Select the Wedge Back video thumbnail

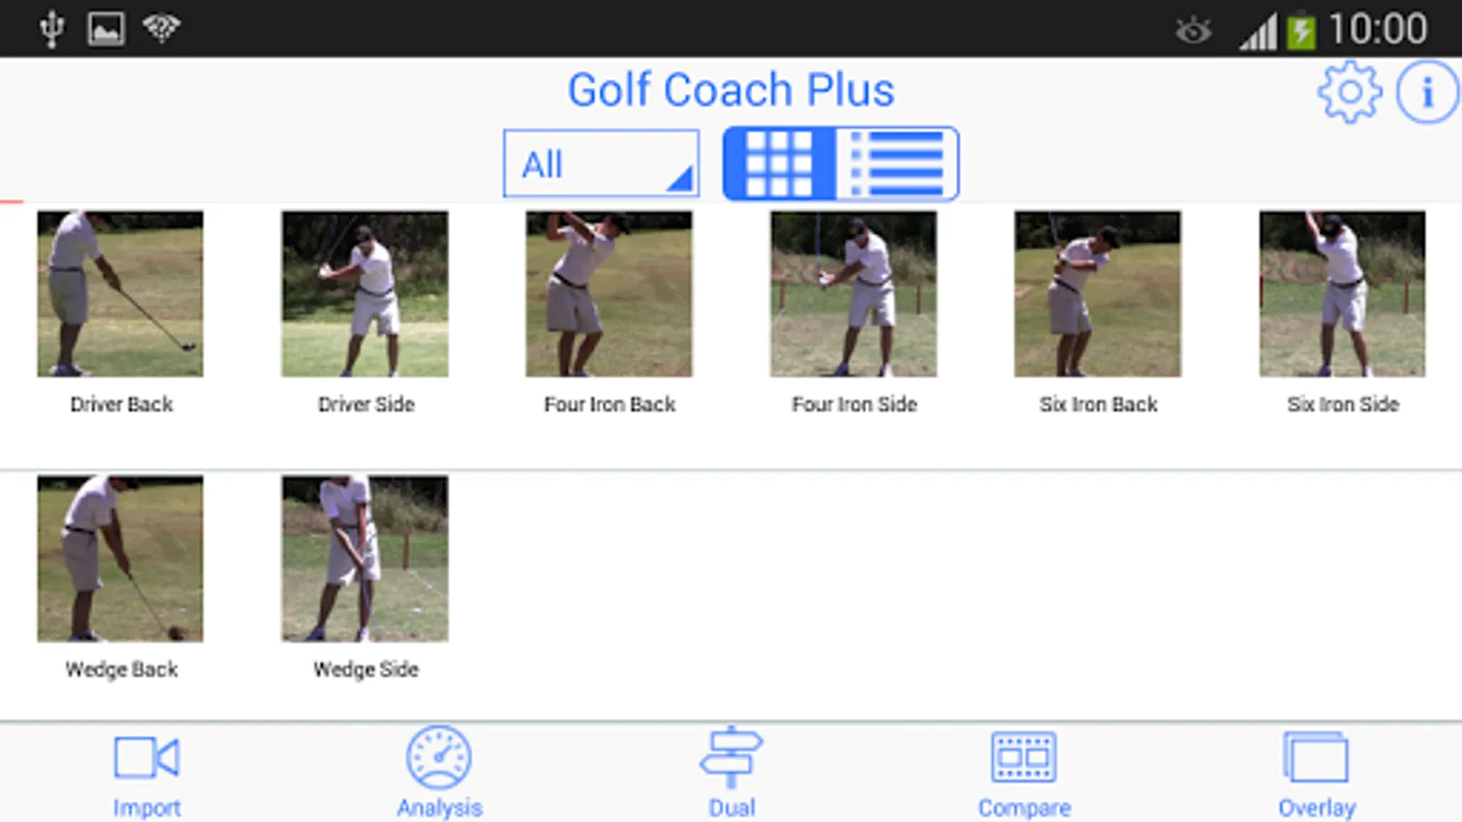[120, 558]
